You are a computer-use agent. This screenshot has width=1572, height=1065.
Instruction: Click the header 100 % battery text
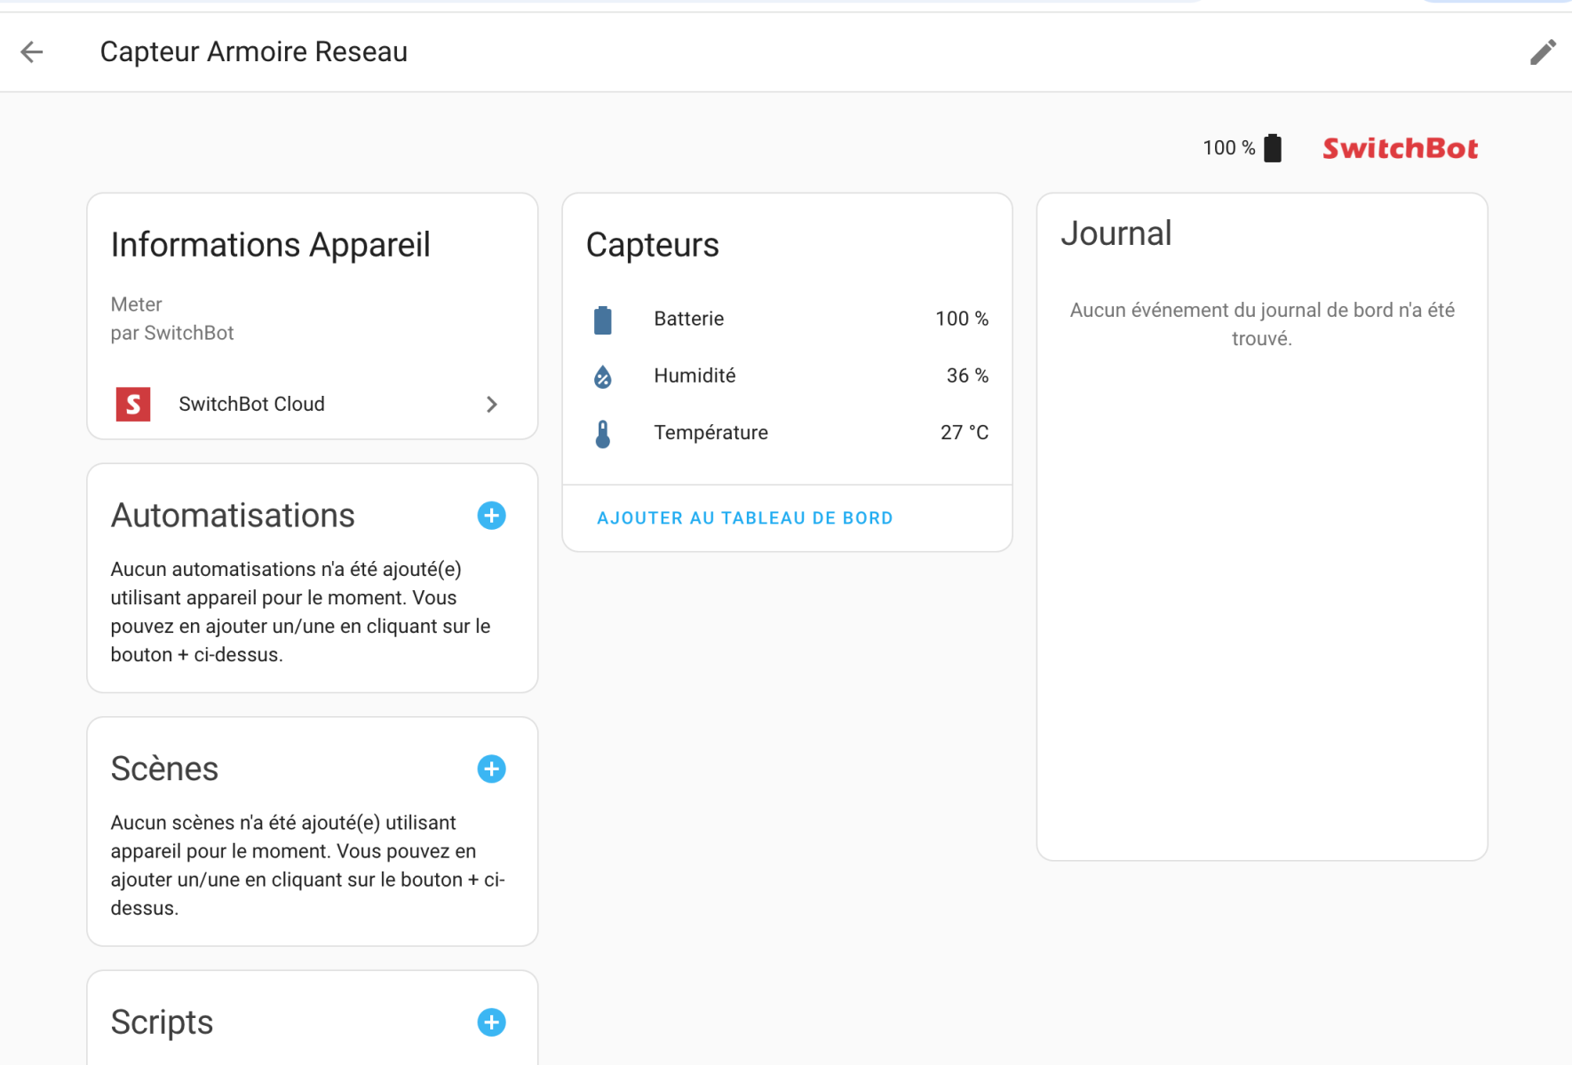(x=1229, y=148)
